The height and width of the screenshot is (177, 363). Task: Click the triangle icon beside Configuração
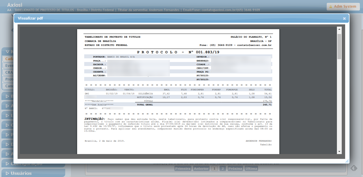[x=7, y=164]
